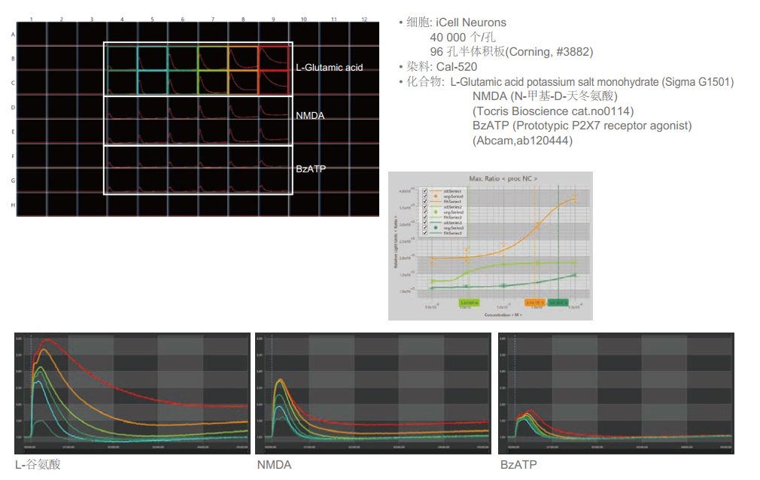Click the L-Glutamic acid plate group label
The width and height of the screenshot is (760, 480).
[330, 68]
